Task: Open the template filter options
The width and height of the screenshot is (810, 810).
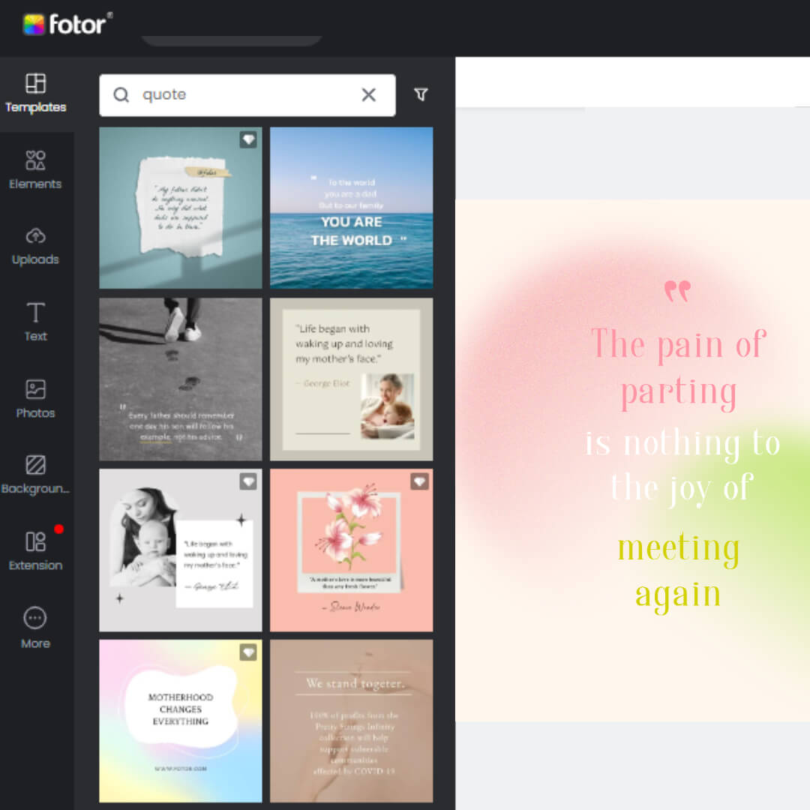Action: tap(421, 94)
